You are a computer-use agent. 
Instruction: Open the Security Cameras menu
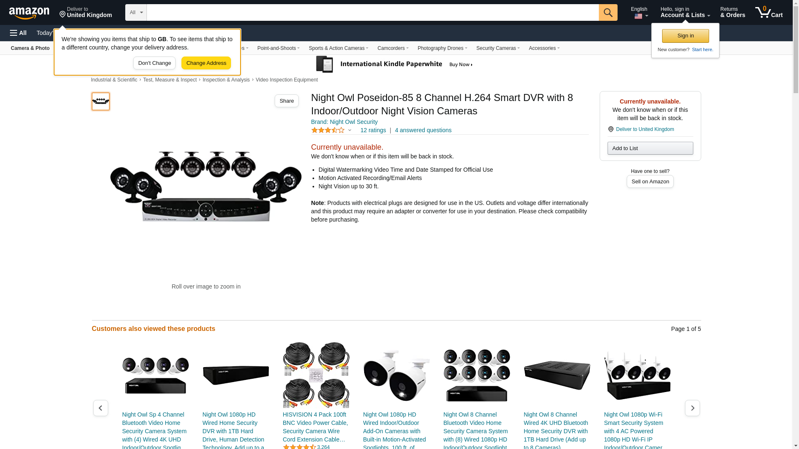point(498,48)
